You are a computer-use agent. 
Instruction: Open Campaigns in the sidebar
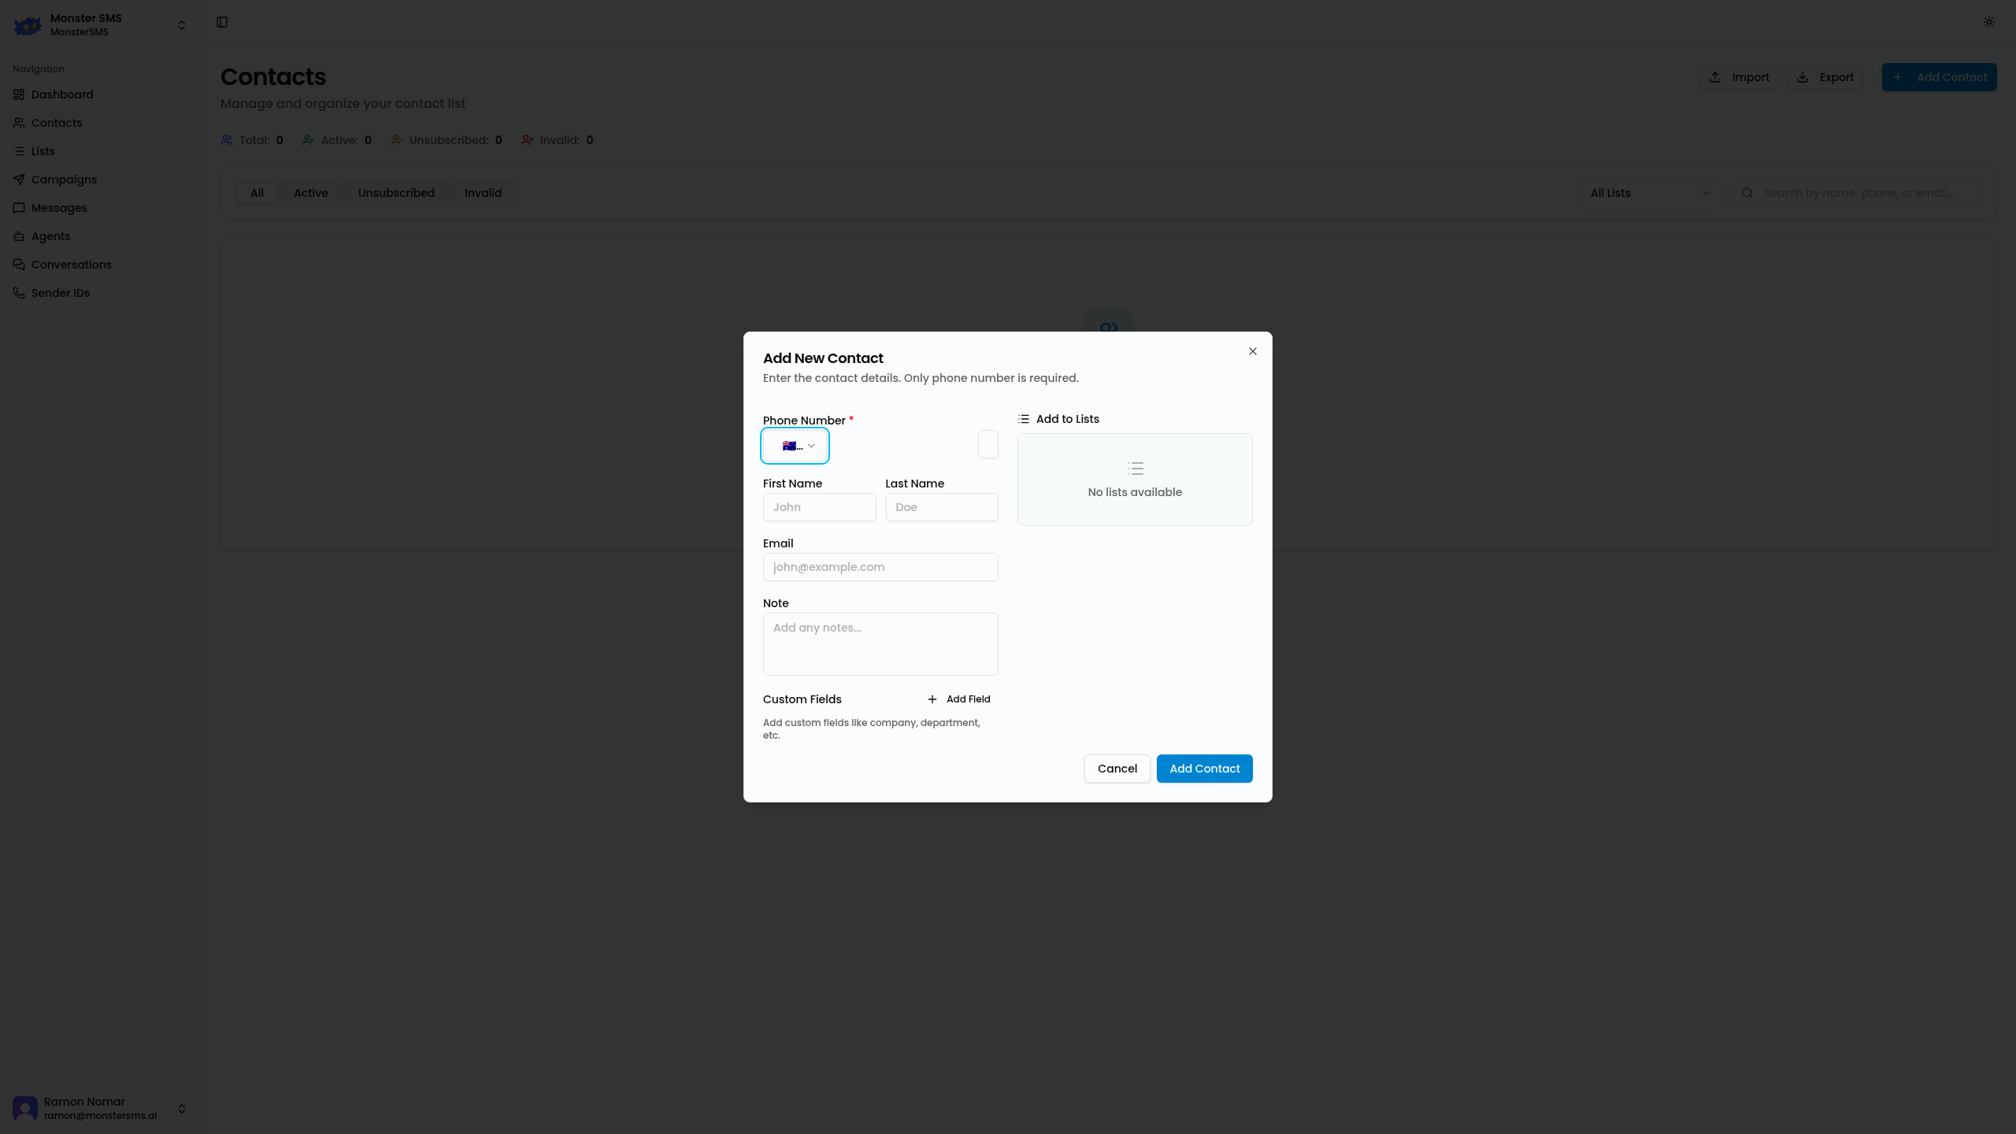[x=100, y=180]
